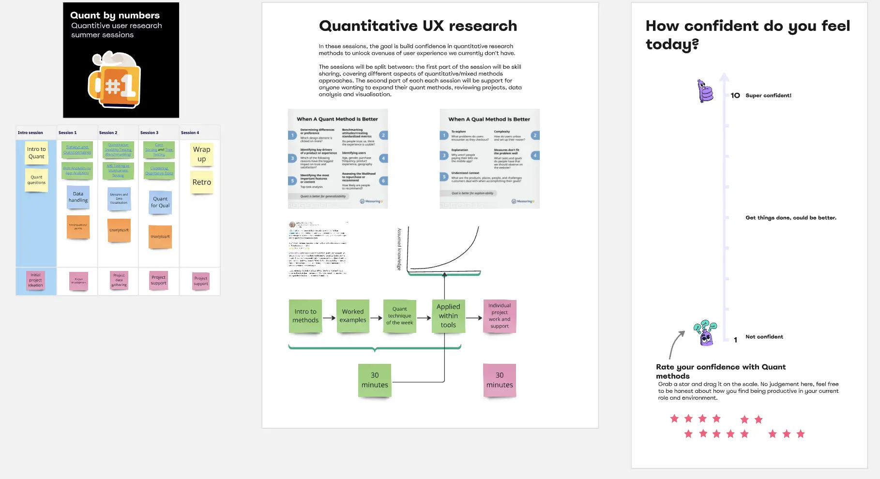Select the Userlytics/R sticky in Session 3
The height and width of the screenshot is (479, 880).
click(160, 237)
